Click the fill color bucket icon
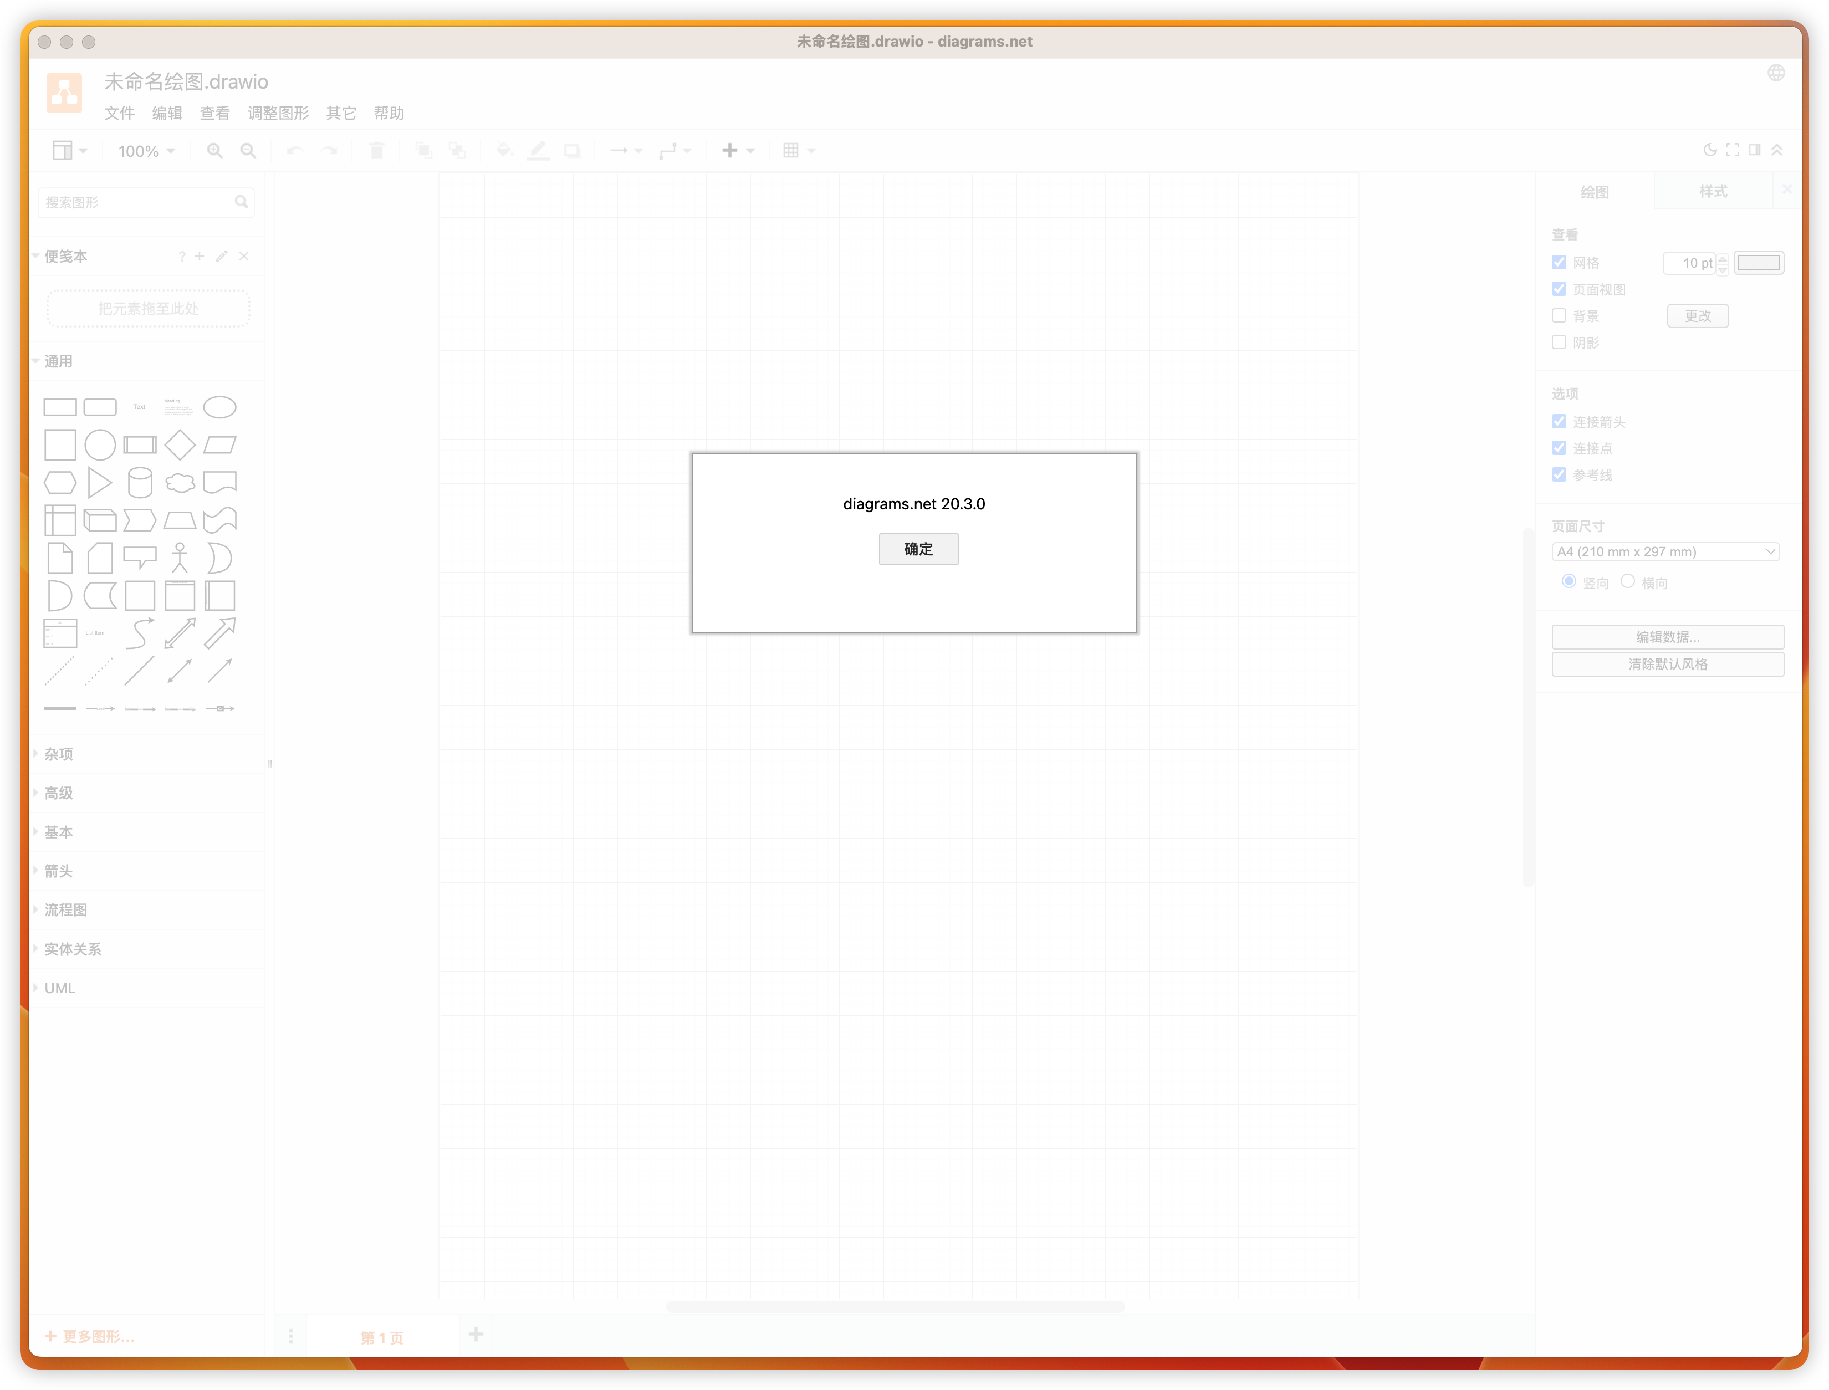Viewport: 1829px width, 1390px height. coord(504,151)
